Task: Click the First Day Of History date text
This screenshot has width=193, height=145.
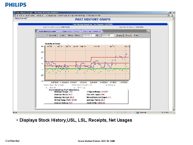Action: pyautogui.click(x=56, y=27)
